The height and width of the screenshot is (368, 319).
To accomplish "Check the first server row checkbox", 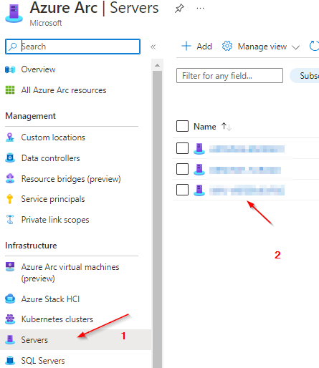I will click(x=182, y=148).
